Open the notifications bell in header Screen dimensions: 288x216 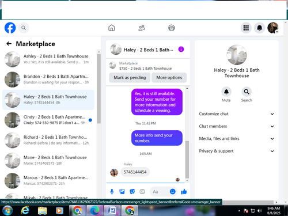tap(259, 28)
